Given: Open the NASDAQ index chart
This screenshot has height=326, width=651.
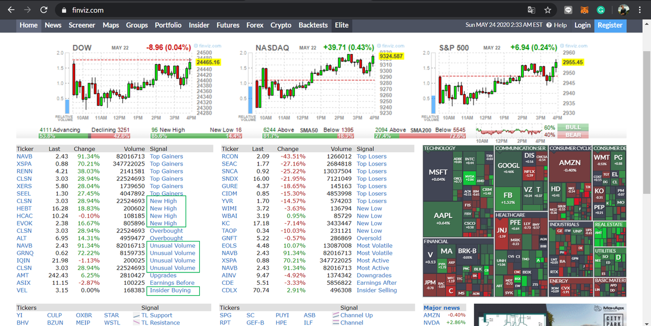Looking at the screenshot, I should (x=322, y=81).
